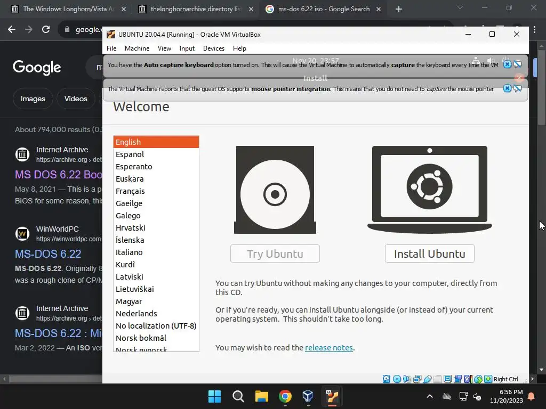546x409 pixels.
Task: Select Magyar in the language list
Action: [156, 301]
